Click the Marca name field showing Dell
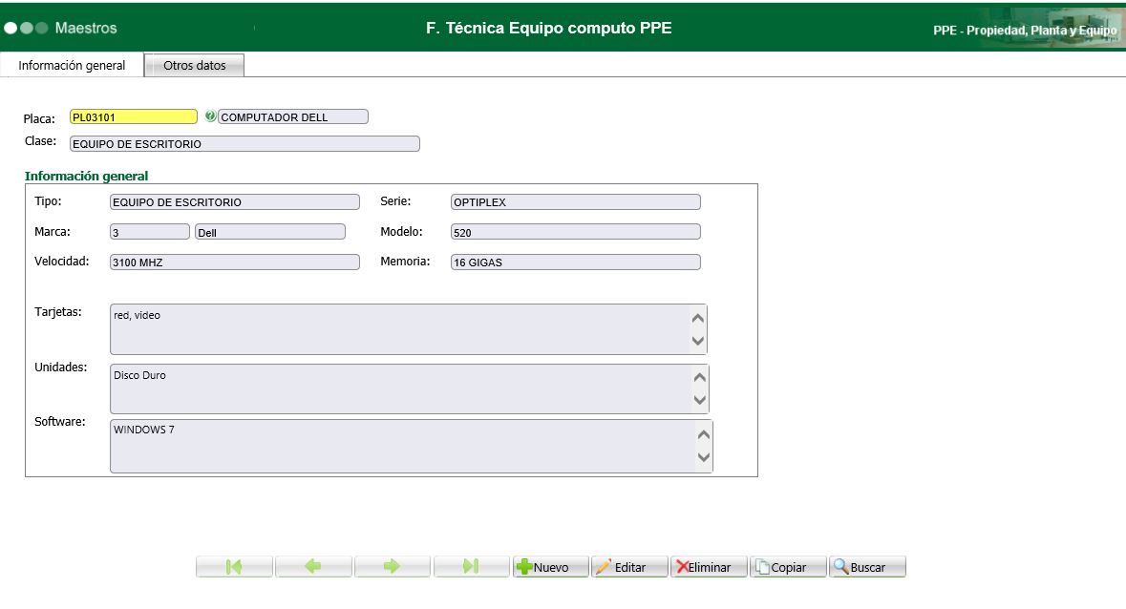Image resolution: width=1126 pixels, height=609 pixels. pyautogui.click(x=270, y=232)
